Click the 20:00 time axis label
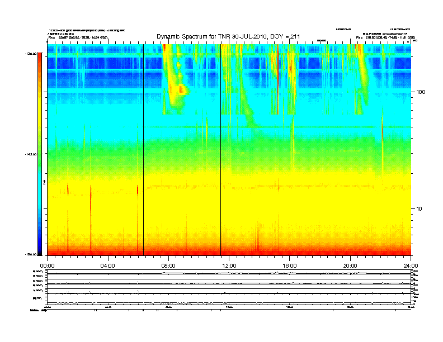 coord(350,266)
